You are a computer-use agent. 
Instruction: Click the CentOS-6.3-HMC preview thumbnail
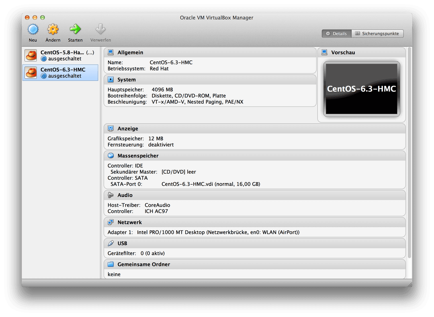361,89
